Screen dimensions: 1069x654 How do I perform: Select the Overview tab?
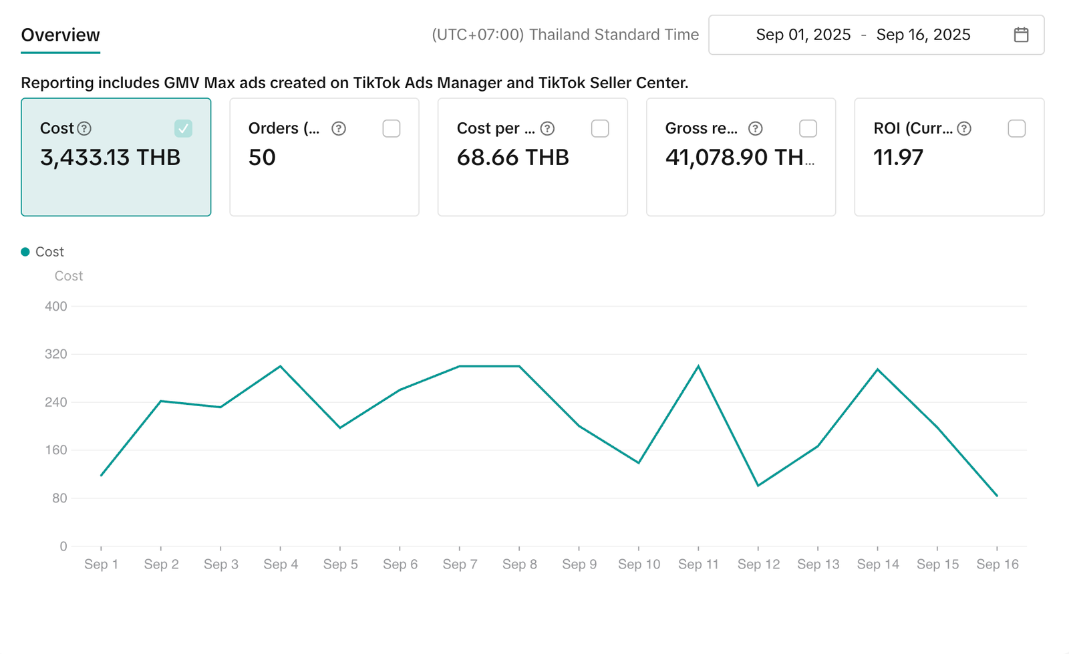pos(60,35)
